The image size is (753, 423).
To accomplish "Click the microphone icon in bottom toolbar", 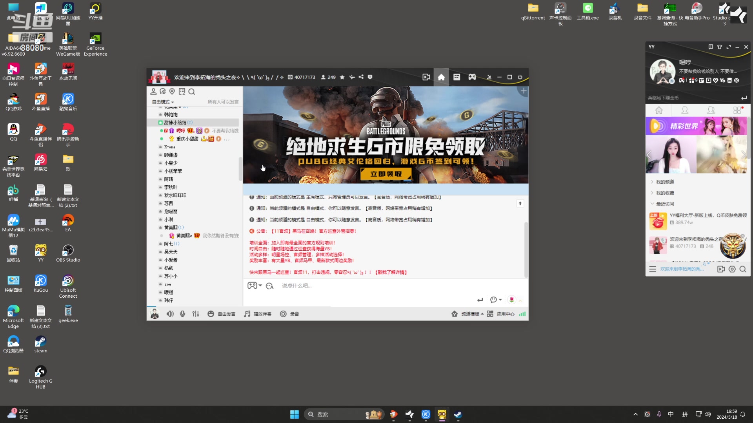I will pos(182,313).
